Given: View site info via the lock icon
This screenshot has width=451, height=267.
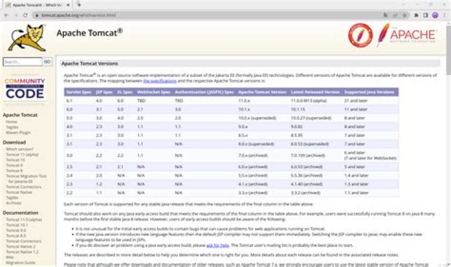Looking at the screenshot, I should [x=36, y=15].
